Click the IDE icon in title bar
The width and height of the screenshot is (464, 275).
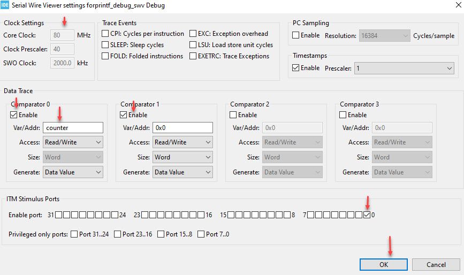(x=5, y=5)
